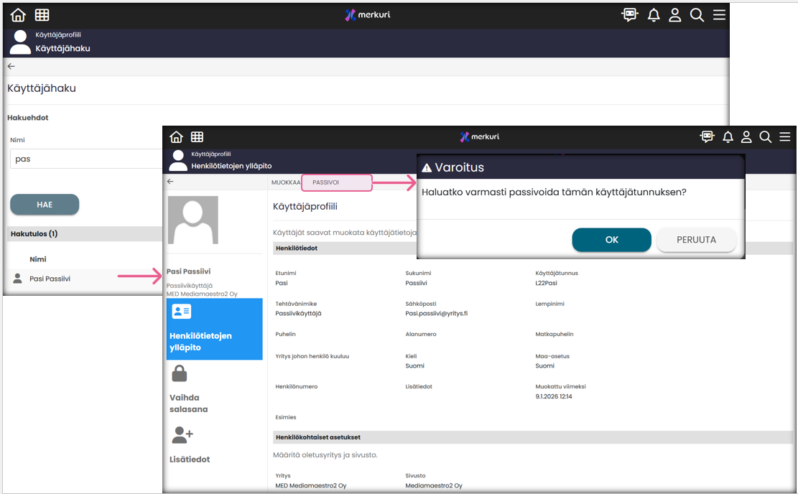798x494 pixels.
Task: Open Lisätiedot add-user icon in sidebar
Action: click(x=182, y=434)
